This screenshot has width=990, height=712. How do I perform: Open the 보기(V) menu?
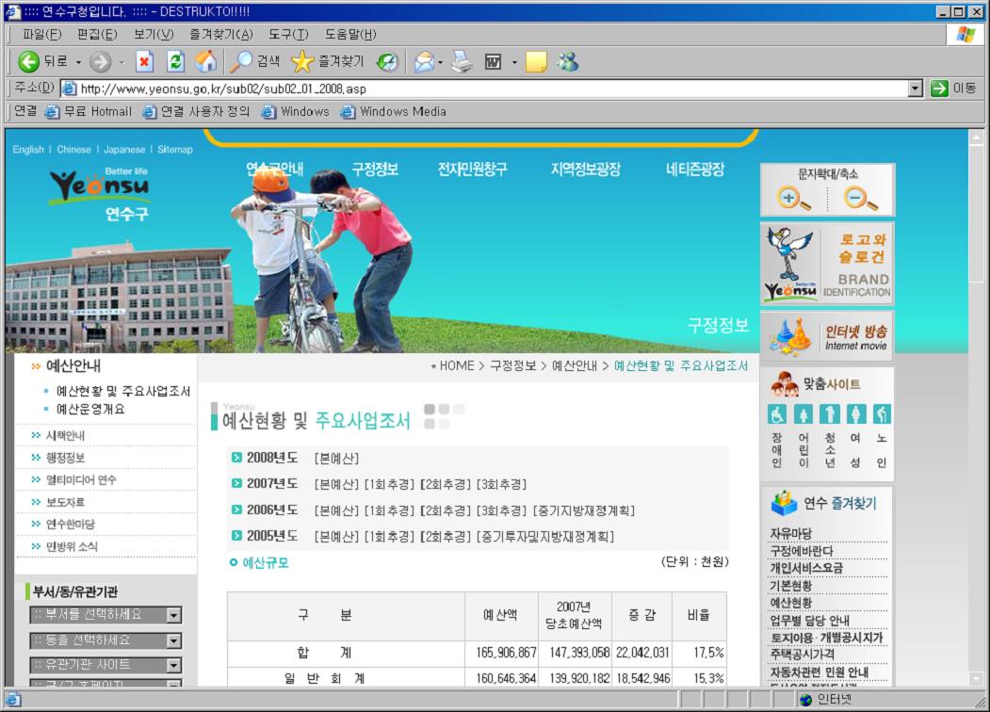click(x=154, y=34)
